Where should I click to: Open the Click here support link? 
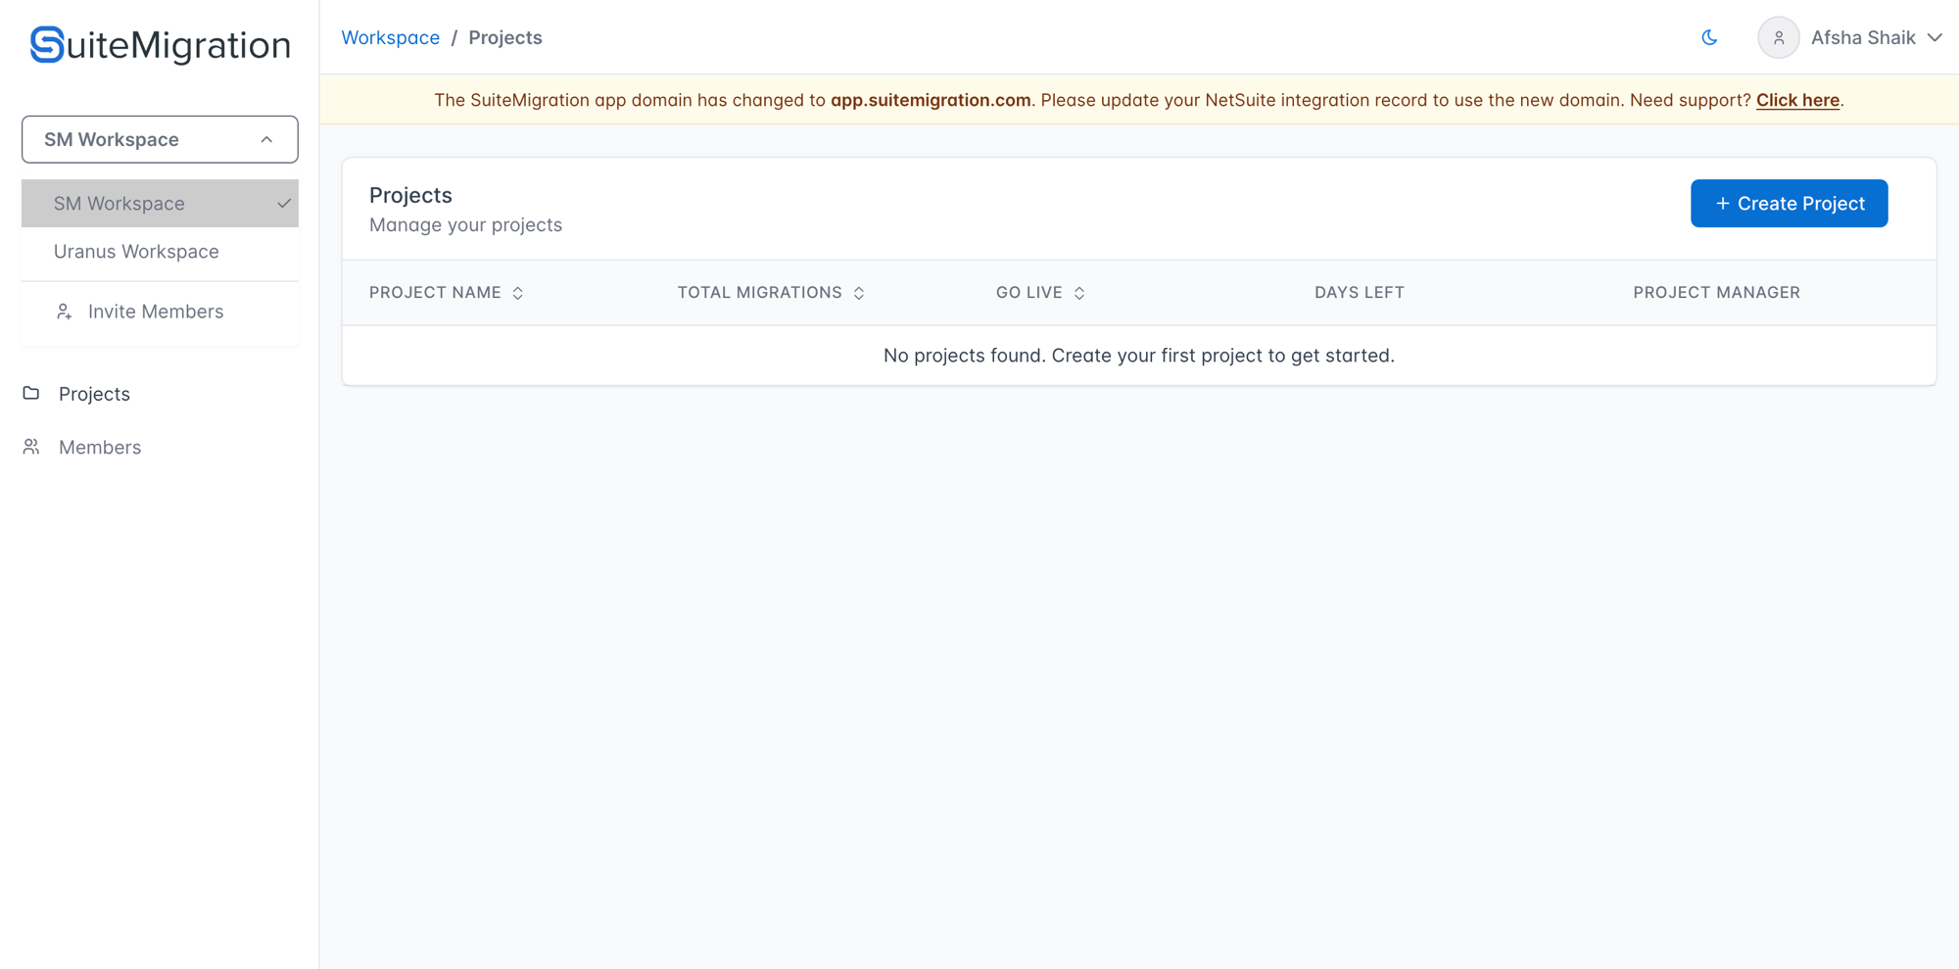click(x=1797, y=100)
